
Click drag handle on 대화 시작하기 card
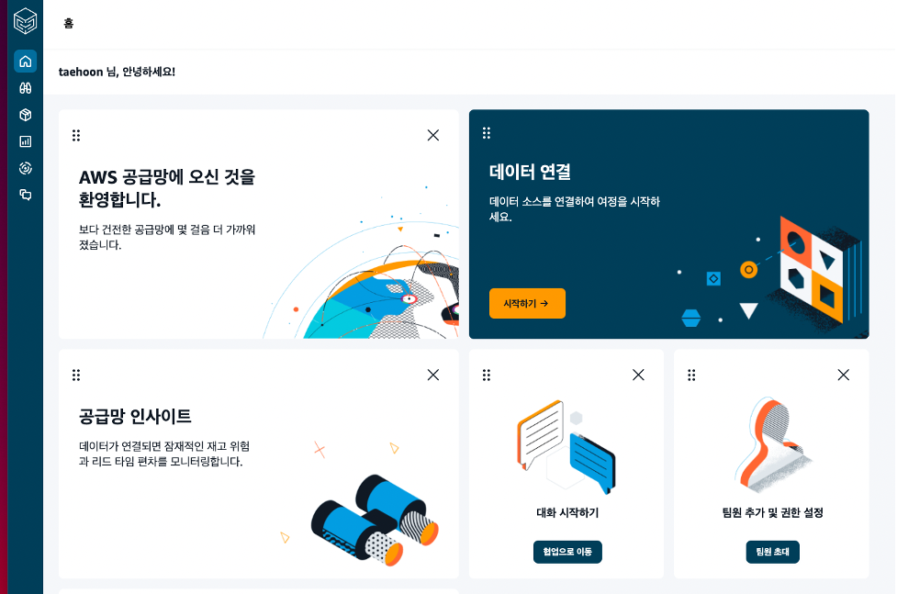click(x=487, y=375)
